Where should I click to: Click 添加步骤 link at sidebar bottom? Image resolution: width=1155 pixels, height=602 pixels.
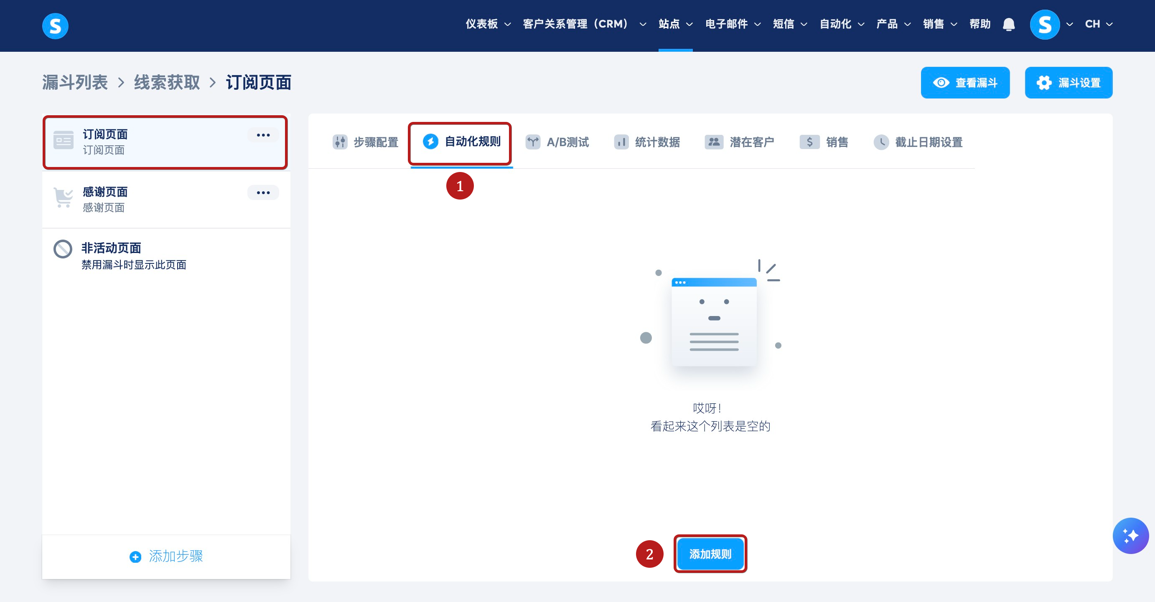point(166,556)
